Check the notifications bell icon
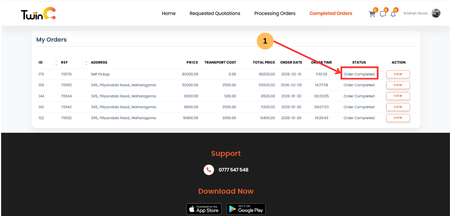Viewport: 450px width, 216px height. click(393, 14)
